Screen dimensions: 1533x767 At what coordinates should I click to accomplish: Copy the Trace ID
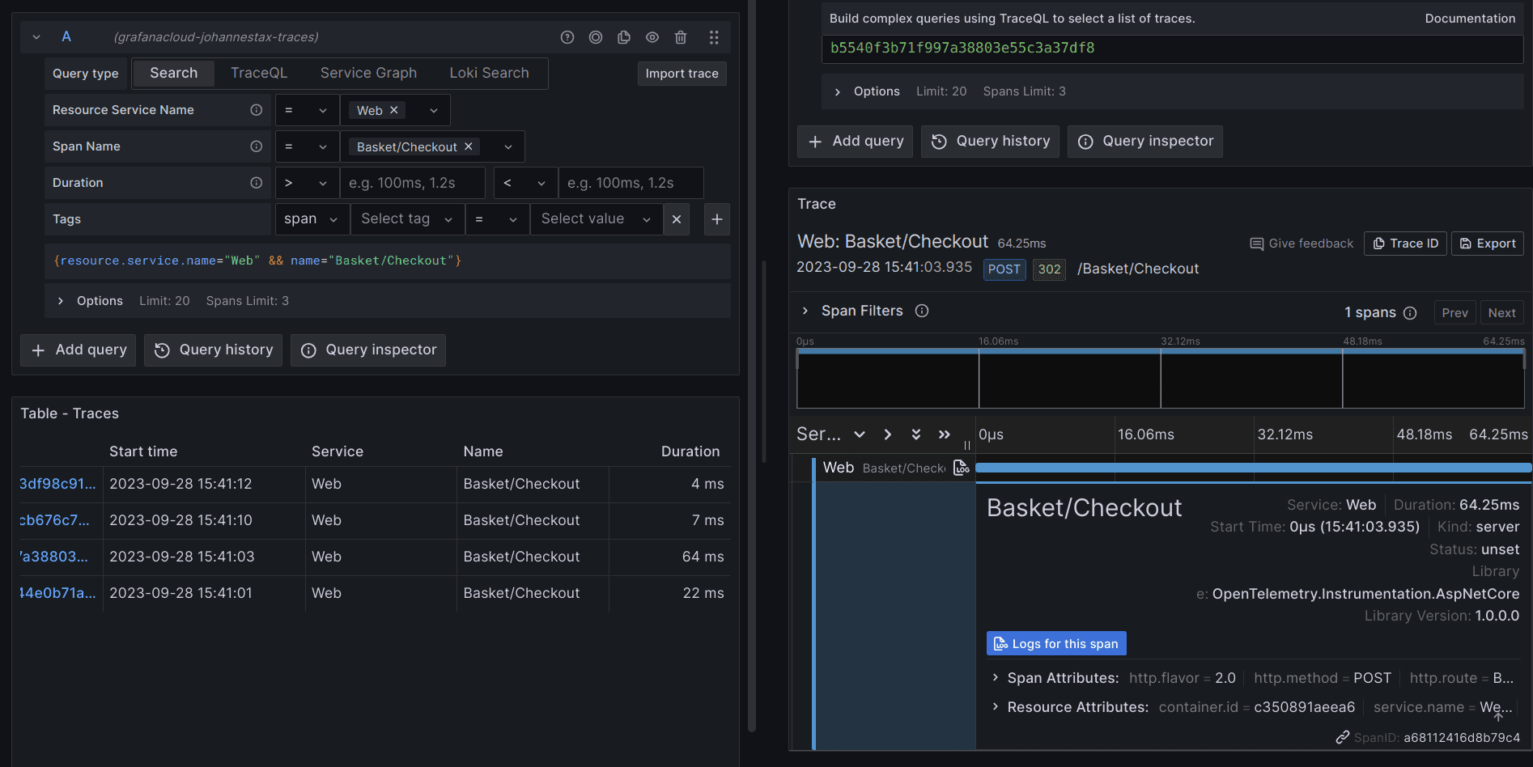[1405, 243]
